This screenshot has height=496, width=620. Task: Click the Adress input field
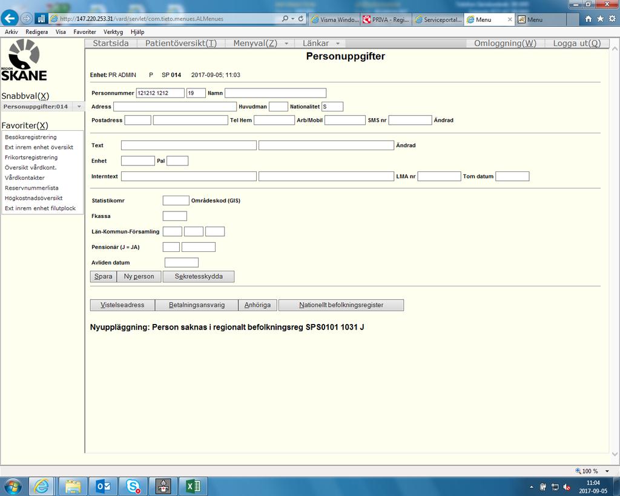175,107
